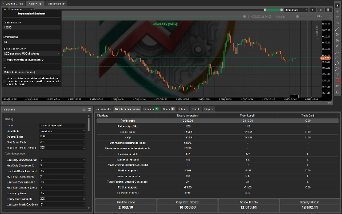Image resolution: width=342 pixels, height=214 pixels.
Task: Click the Commissione input field
Action: [31, 42]
